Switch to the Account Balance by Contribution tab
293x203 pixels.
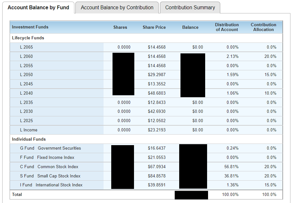[117, 7]
